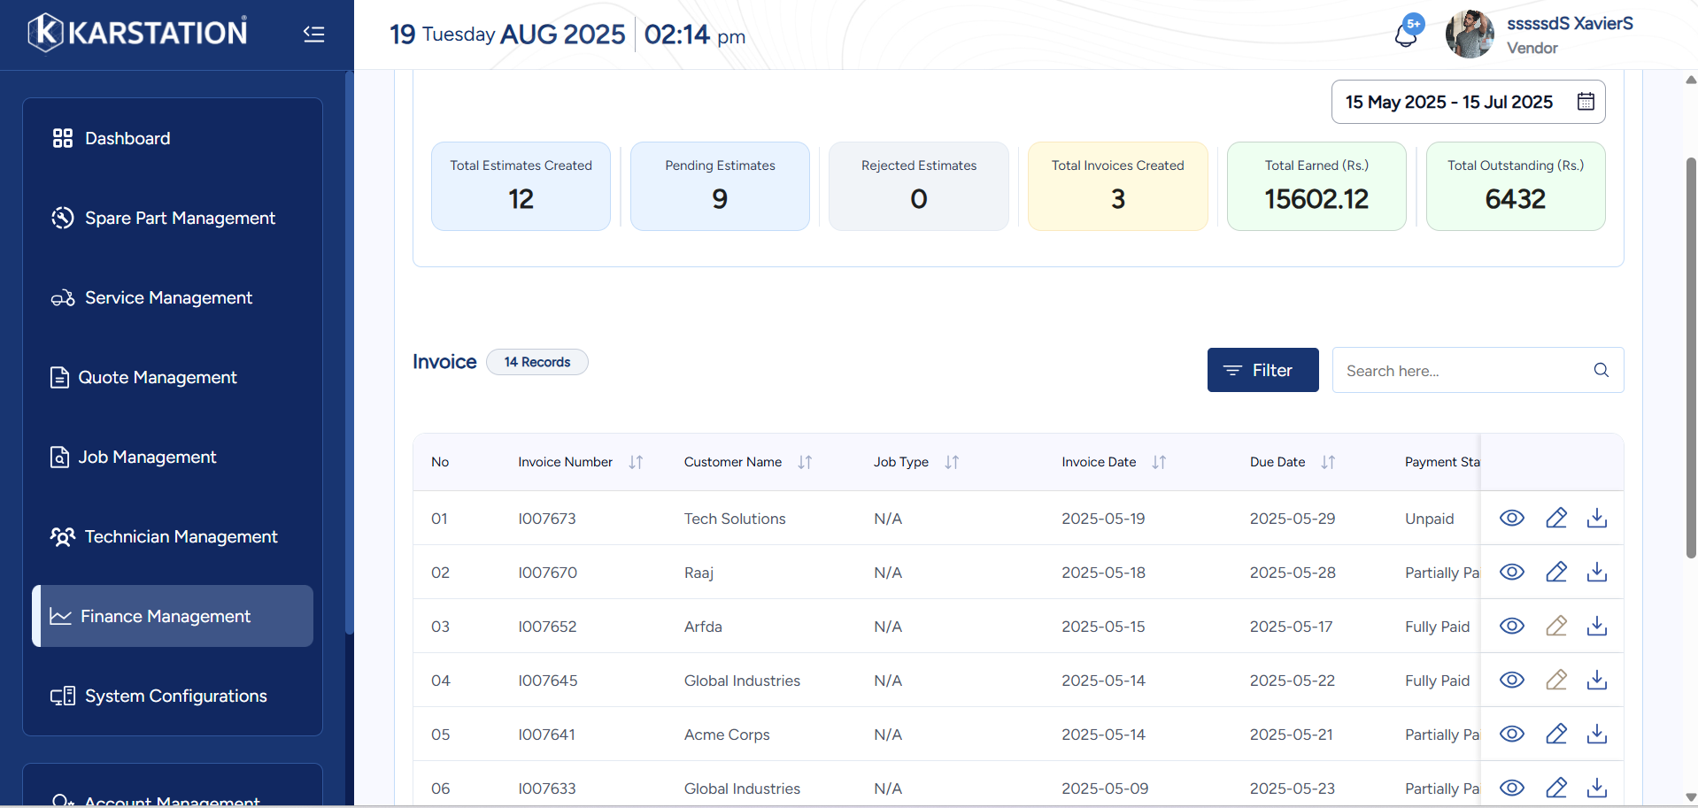Image resolution: width=1698 pixels, height=808 pixels.
Task: View invoice I007652 via eye icon
Action: [x=1511, y=626]
